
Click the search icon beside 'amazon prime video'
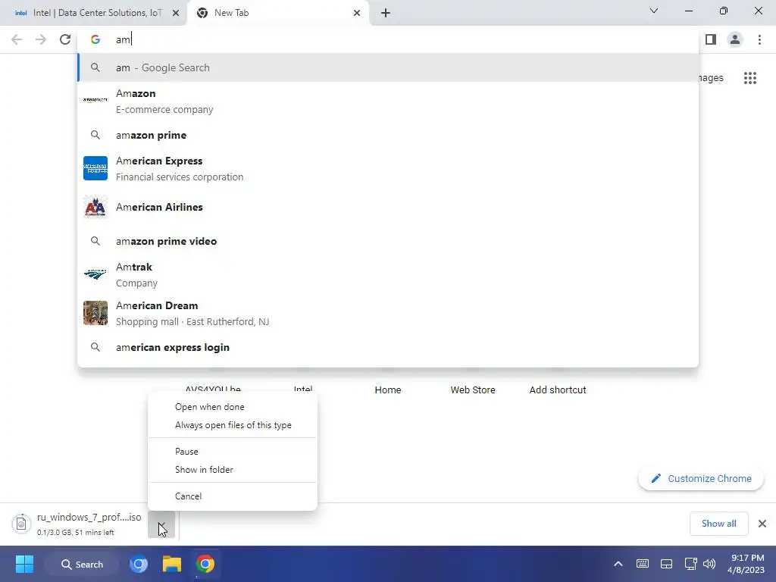pyautogui.click(x=95, y=240)
